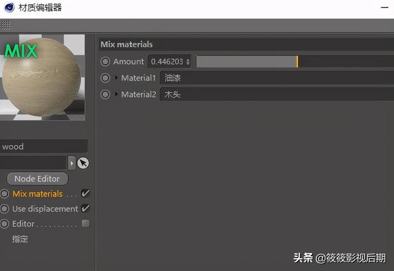The image size is (394, 271).
Task: Toggle the Amount animation dot
Action: pos(105,61)
